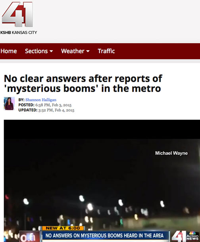Click the KSHB Kansas City text under logo
Screen dimensions: 200x242
[19, 33]
